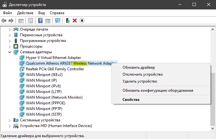This screenshot has width=216, height=139.
Task: Click the disabled Realtek PCIe GbE adapter icon
Action: [x=22, y=69]
